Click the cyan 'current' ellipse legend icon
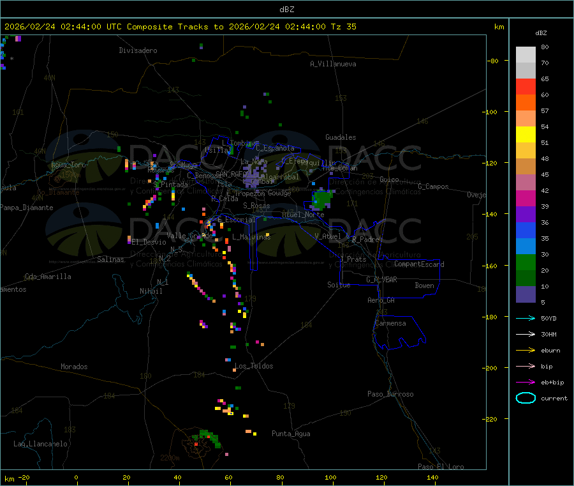Screen dimensions: 574x486 click(x=526, y=398)
